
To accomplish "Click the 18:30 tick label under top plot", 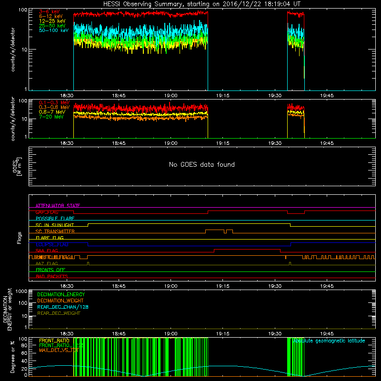I will tap(67, 96).
